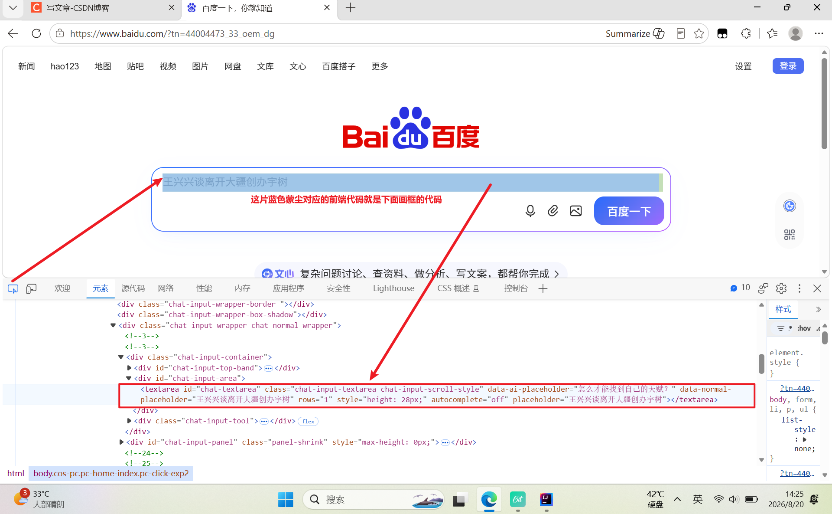The height and width of the screenshot is (514, 832).
Task: Expand the chat-input-top-band div node
Action: tap(129, 368)
